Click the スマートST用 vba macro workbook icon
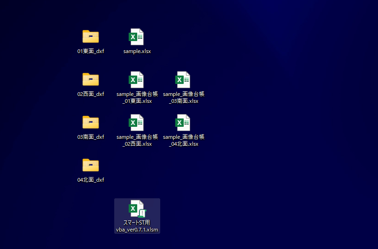378x249 pixels. (x=137, y=208)
